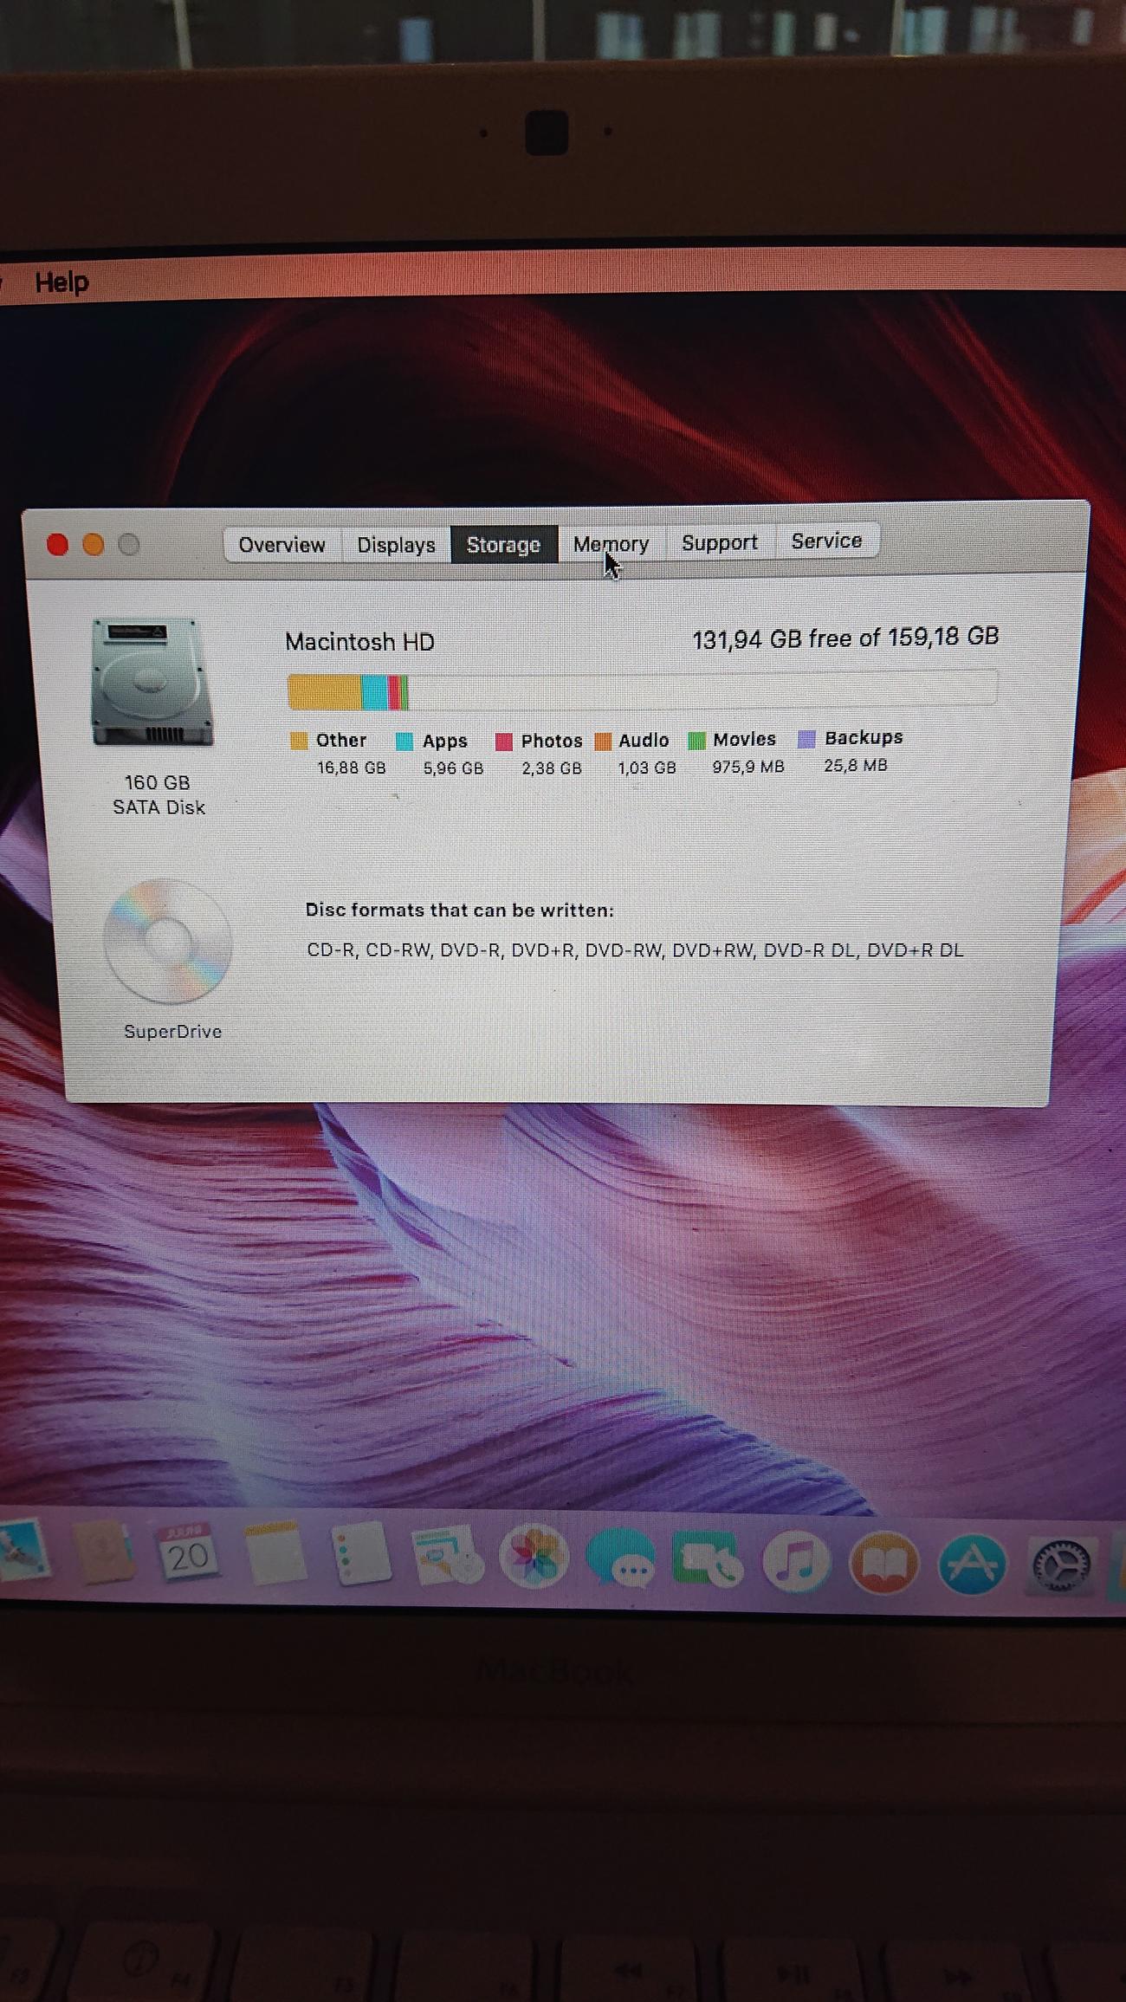Open FaceTime from the Dock

tap(709, 1560)
